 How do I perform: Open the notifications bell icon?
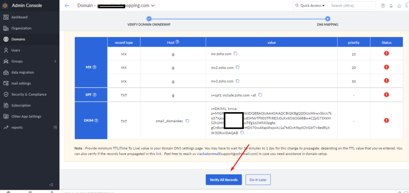pyautogui.click(x=391, y=6)
